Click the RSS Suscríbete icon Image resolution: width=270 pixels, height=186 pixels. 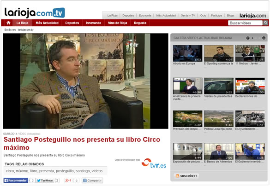coord(177,176)
